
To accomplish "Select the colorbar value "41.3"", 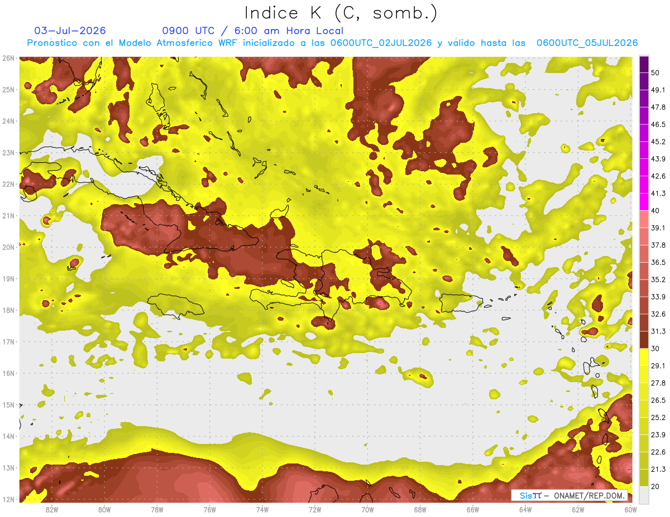I will (657, 194).
